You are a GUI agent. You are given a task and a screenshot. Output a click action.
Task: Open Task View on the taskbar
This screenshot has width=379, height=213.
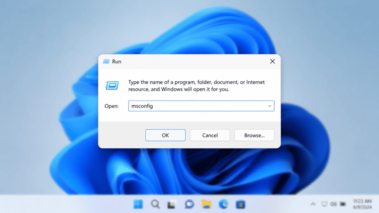click(172, 204)
